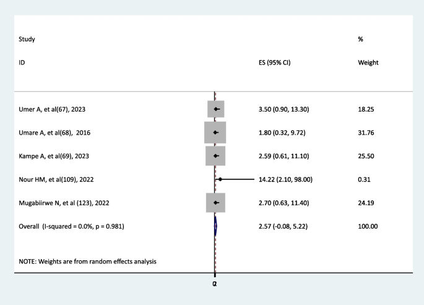
Task: Click the weight value 31.76
Action: click(366, 133)
